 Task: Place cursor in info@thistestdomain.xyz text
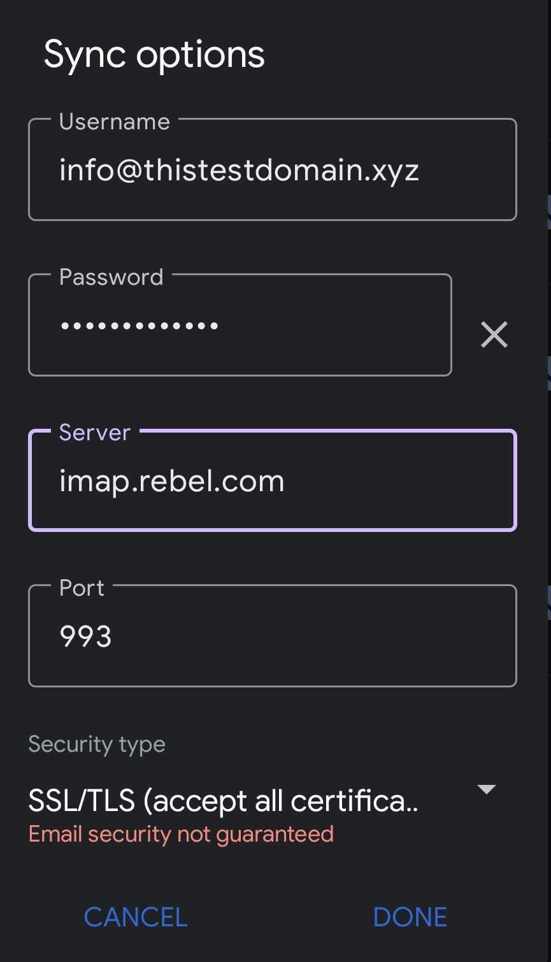coord(239,171)
